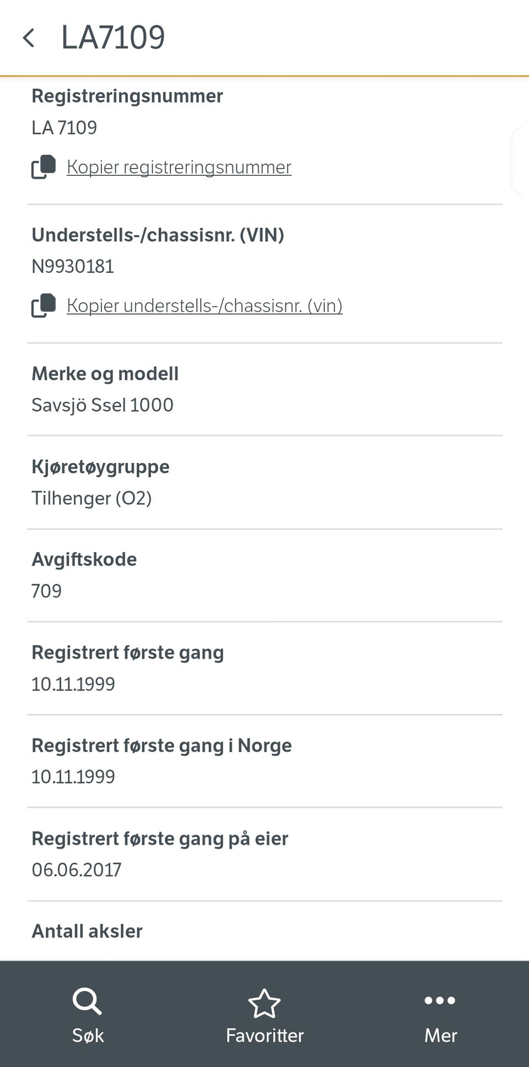Screen dimensions: 529x1067
Task: Switch to the Favoritter tab label
Action: [264, 1035]
